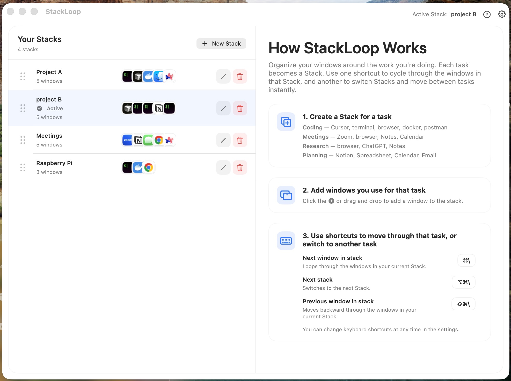Create a stack using New Stack
The image size is (511, 381).
(x=221, y=43)
